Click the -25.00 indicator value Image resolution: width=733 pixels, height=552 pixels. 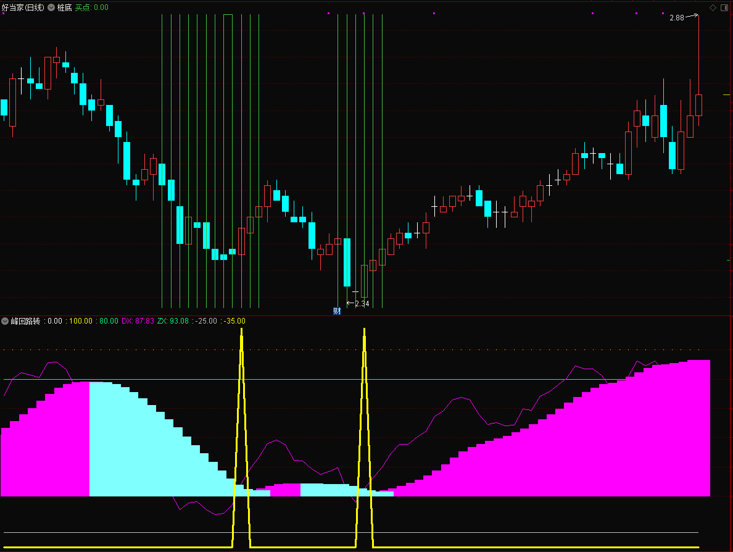click(206, 321)
